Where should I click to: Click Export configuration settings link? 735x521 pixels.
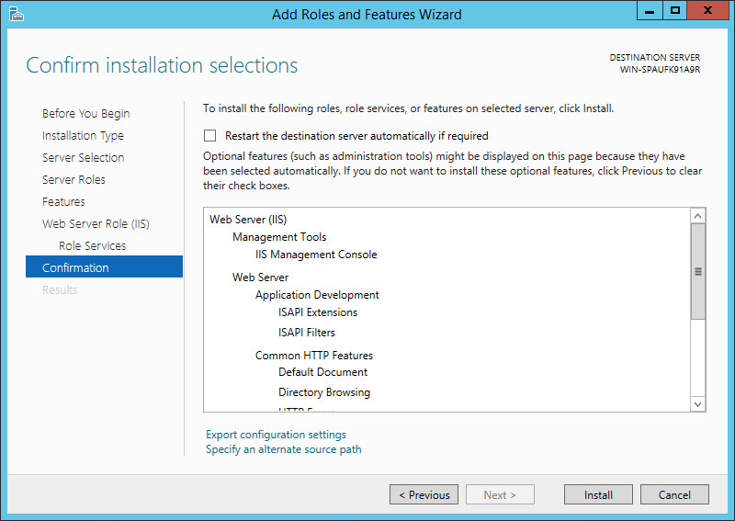276,435
